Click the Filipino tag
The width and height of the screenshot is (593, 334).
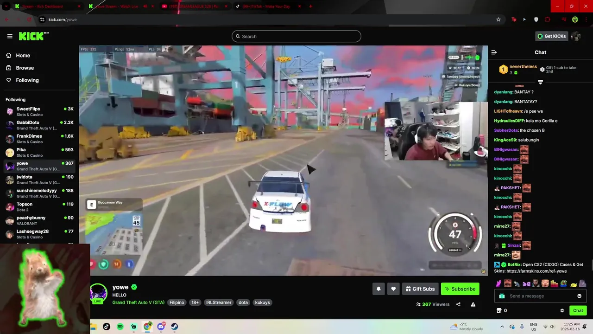177,302
